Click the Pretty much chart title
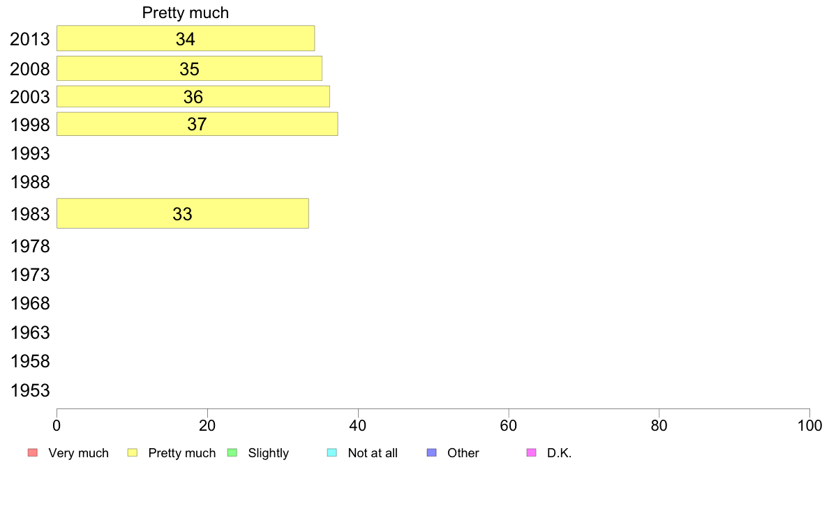 [186, 13]
